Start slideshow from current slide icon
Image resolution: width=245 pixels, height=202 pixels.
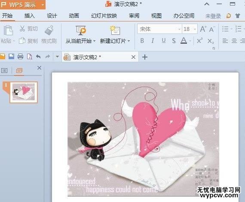click(x=81, y=30)
